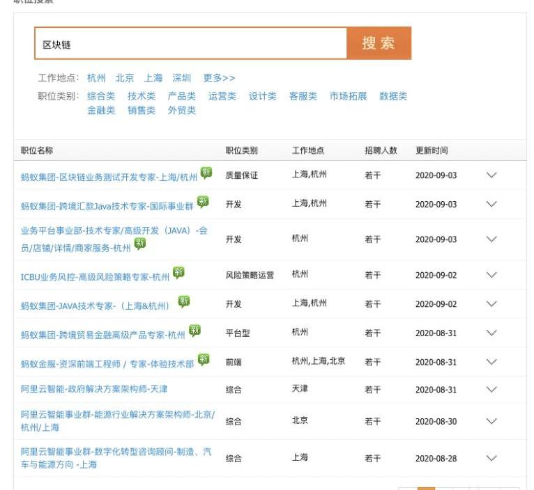The width and height of the screenshot is (534, 490).
Task: Open 蚂蚁集团-跨境贸易金融高级产品专家 job posting
Action: 103,335
